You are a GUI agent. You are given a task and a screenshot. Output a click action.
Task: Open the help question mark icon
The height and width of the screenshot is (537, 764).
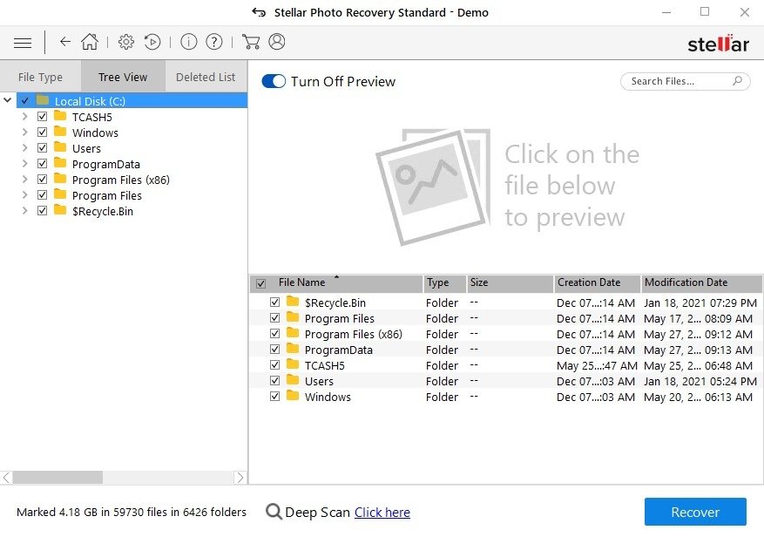214,42
